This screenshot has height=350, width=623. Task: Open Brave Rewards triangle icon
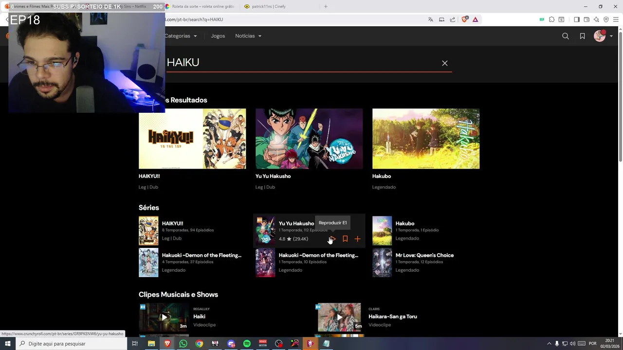[475, 19]
